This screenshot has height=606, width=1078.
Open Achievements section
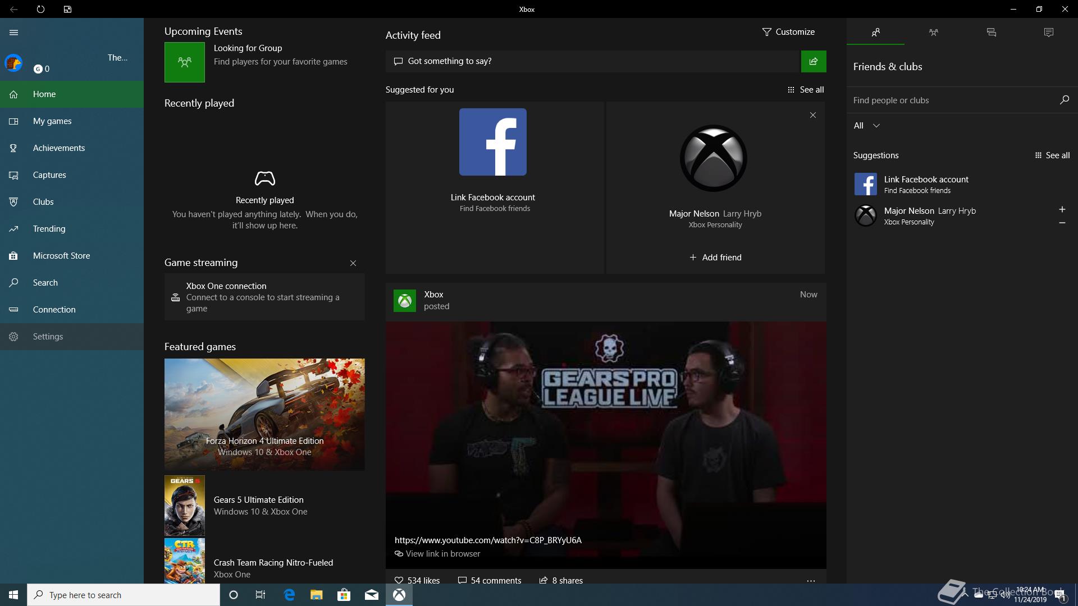[x=72, y=148]
